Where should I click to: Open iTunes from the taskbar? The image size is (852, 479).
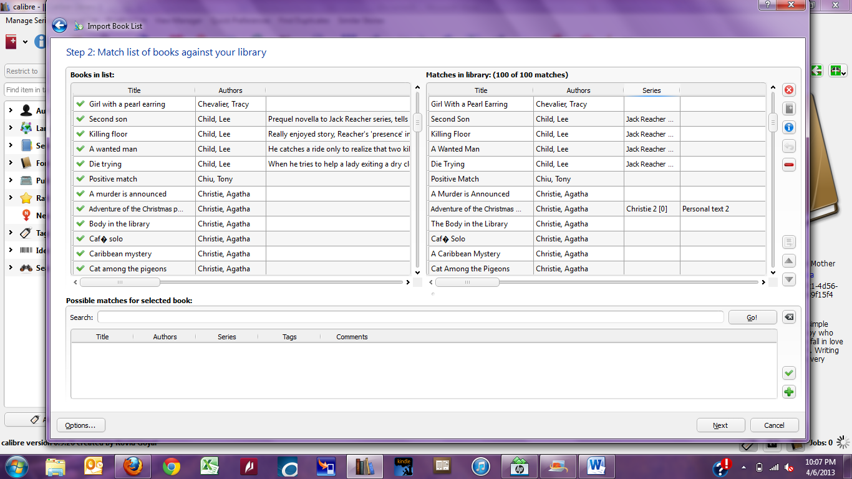coord(481,466)
